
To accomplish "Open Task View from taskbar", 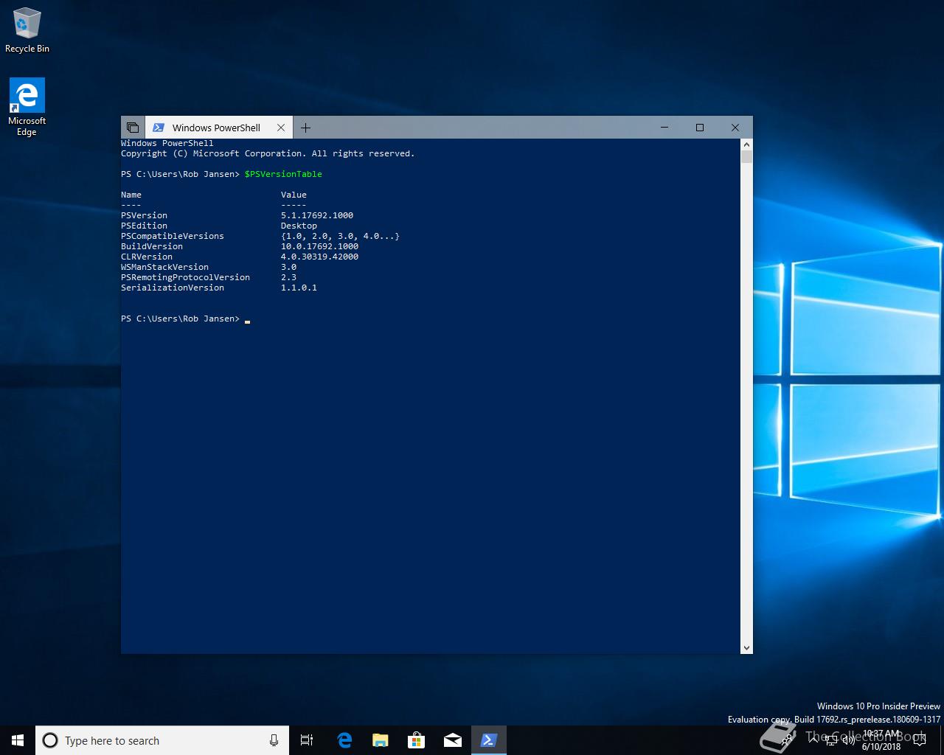I will click(x=307, y=740).
